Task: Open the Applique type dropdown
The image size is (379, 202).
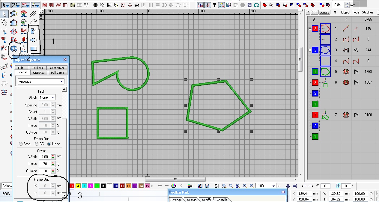Action: [x=62, y=82]
